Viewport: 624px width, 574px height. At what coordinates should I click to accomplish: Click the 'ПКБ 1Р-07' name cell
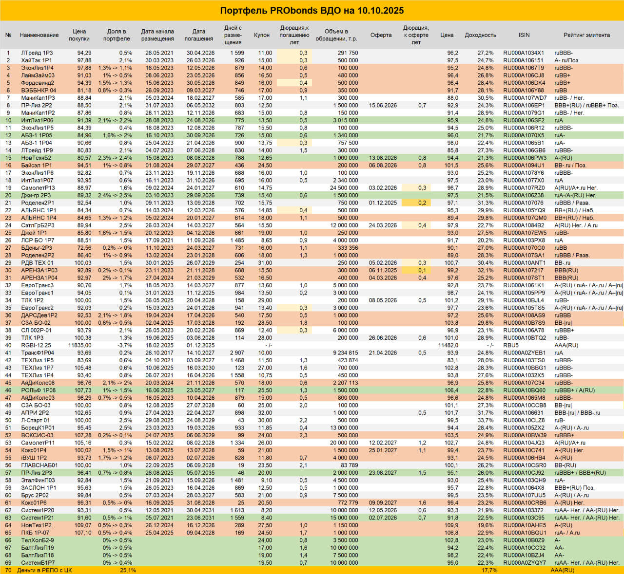[36, 533]
